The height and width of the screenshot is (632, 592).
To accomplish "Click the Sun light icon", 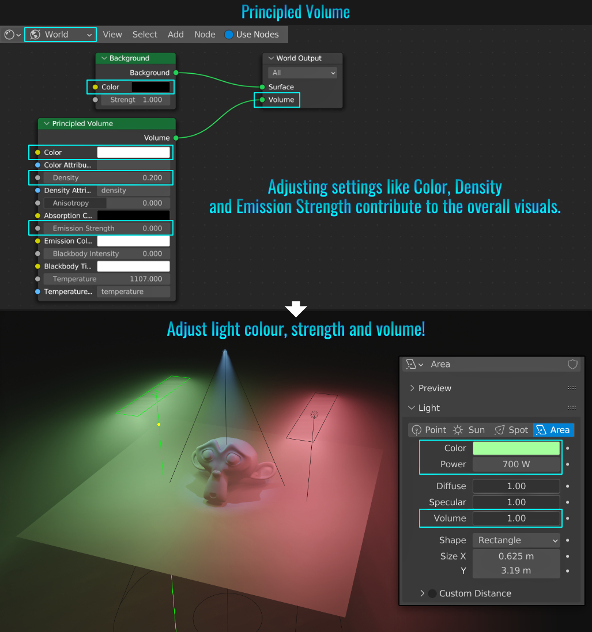I will point(458,430).
